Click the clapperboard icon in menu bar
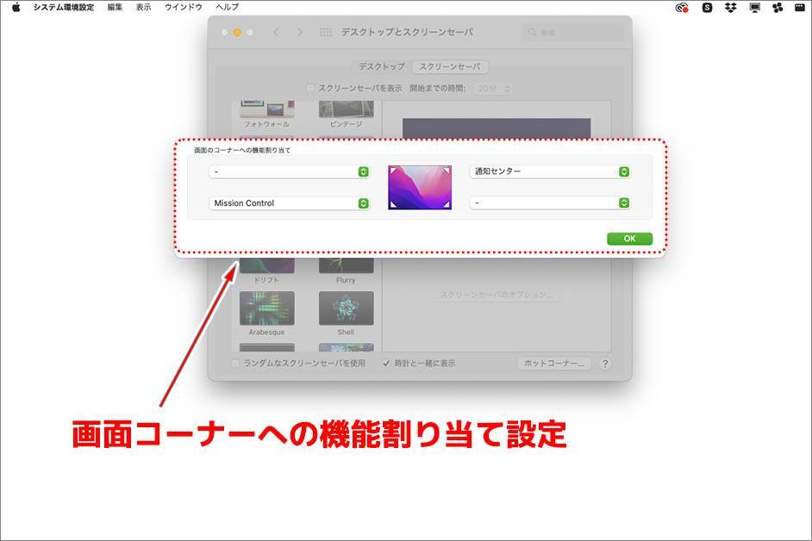The image size is (812, 541). coord(799,8)
